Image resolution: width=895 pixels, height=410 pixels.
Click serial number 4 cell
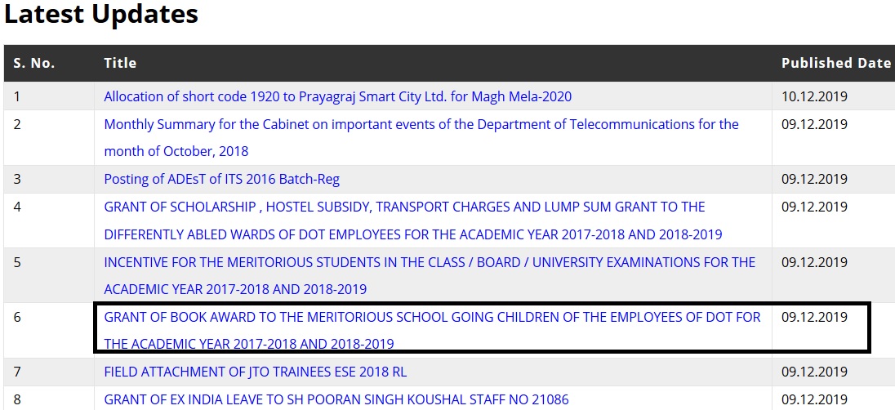pyautogui.click(x=18, y=207)
